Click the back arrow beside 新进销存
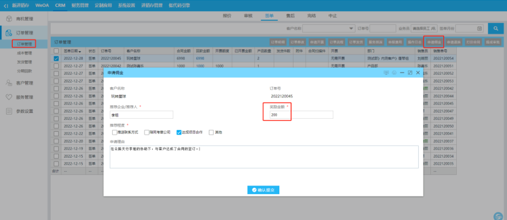Screen dimensions: 507x220 coord(6,6)
